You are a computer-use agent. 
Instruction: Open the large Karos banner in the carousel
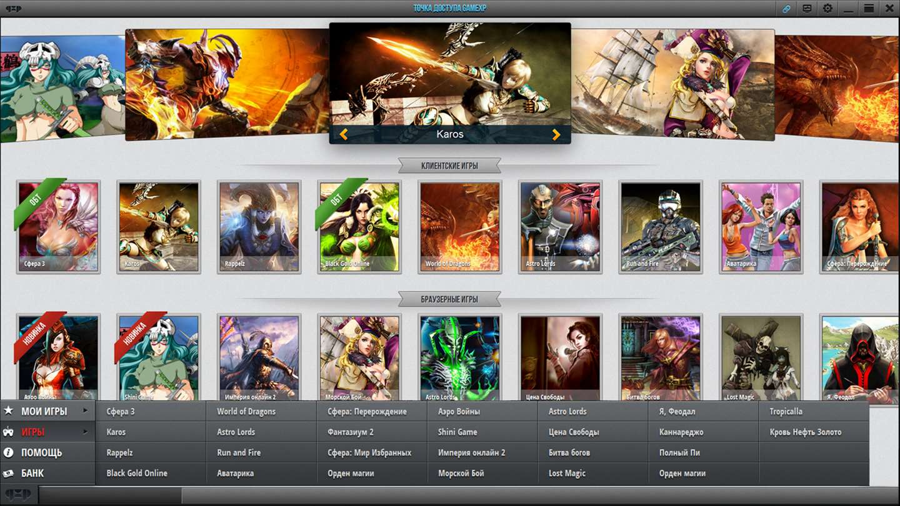[x=450, y=83]
